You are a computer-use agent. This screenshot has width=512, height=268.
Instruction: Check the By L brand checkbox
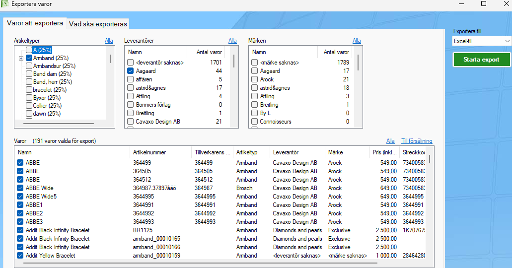pos(255,113)
